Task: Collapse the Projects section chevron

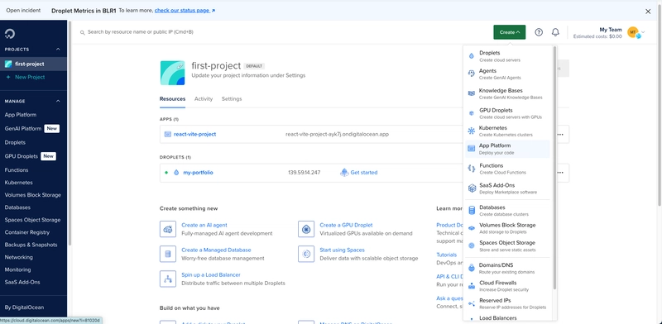Action: click(58, 50)
